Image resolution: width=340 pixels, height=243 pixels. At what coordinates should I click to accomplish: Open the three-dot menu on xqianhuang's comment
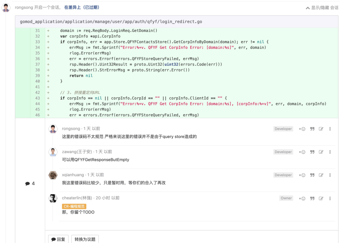pos(330,175)
